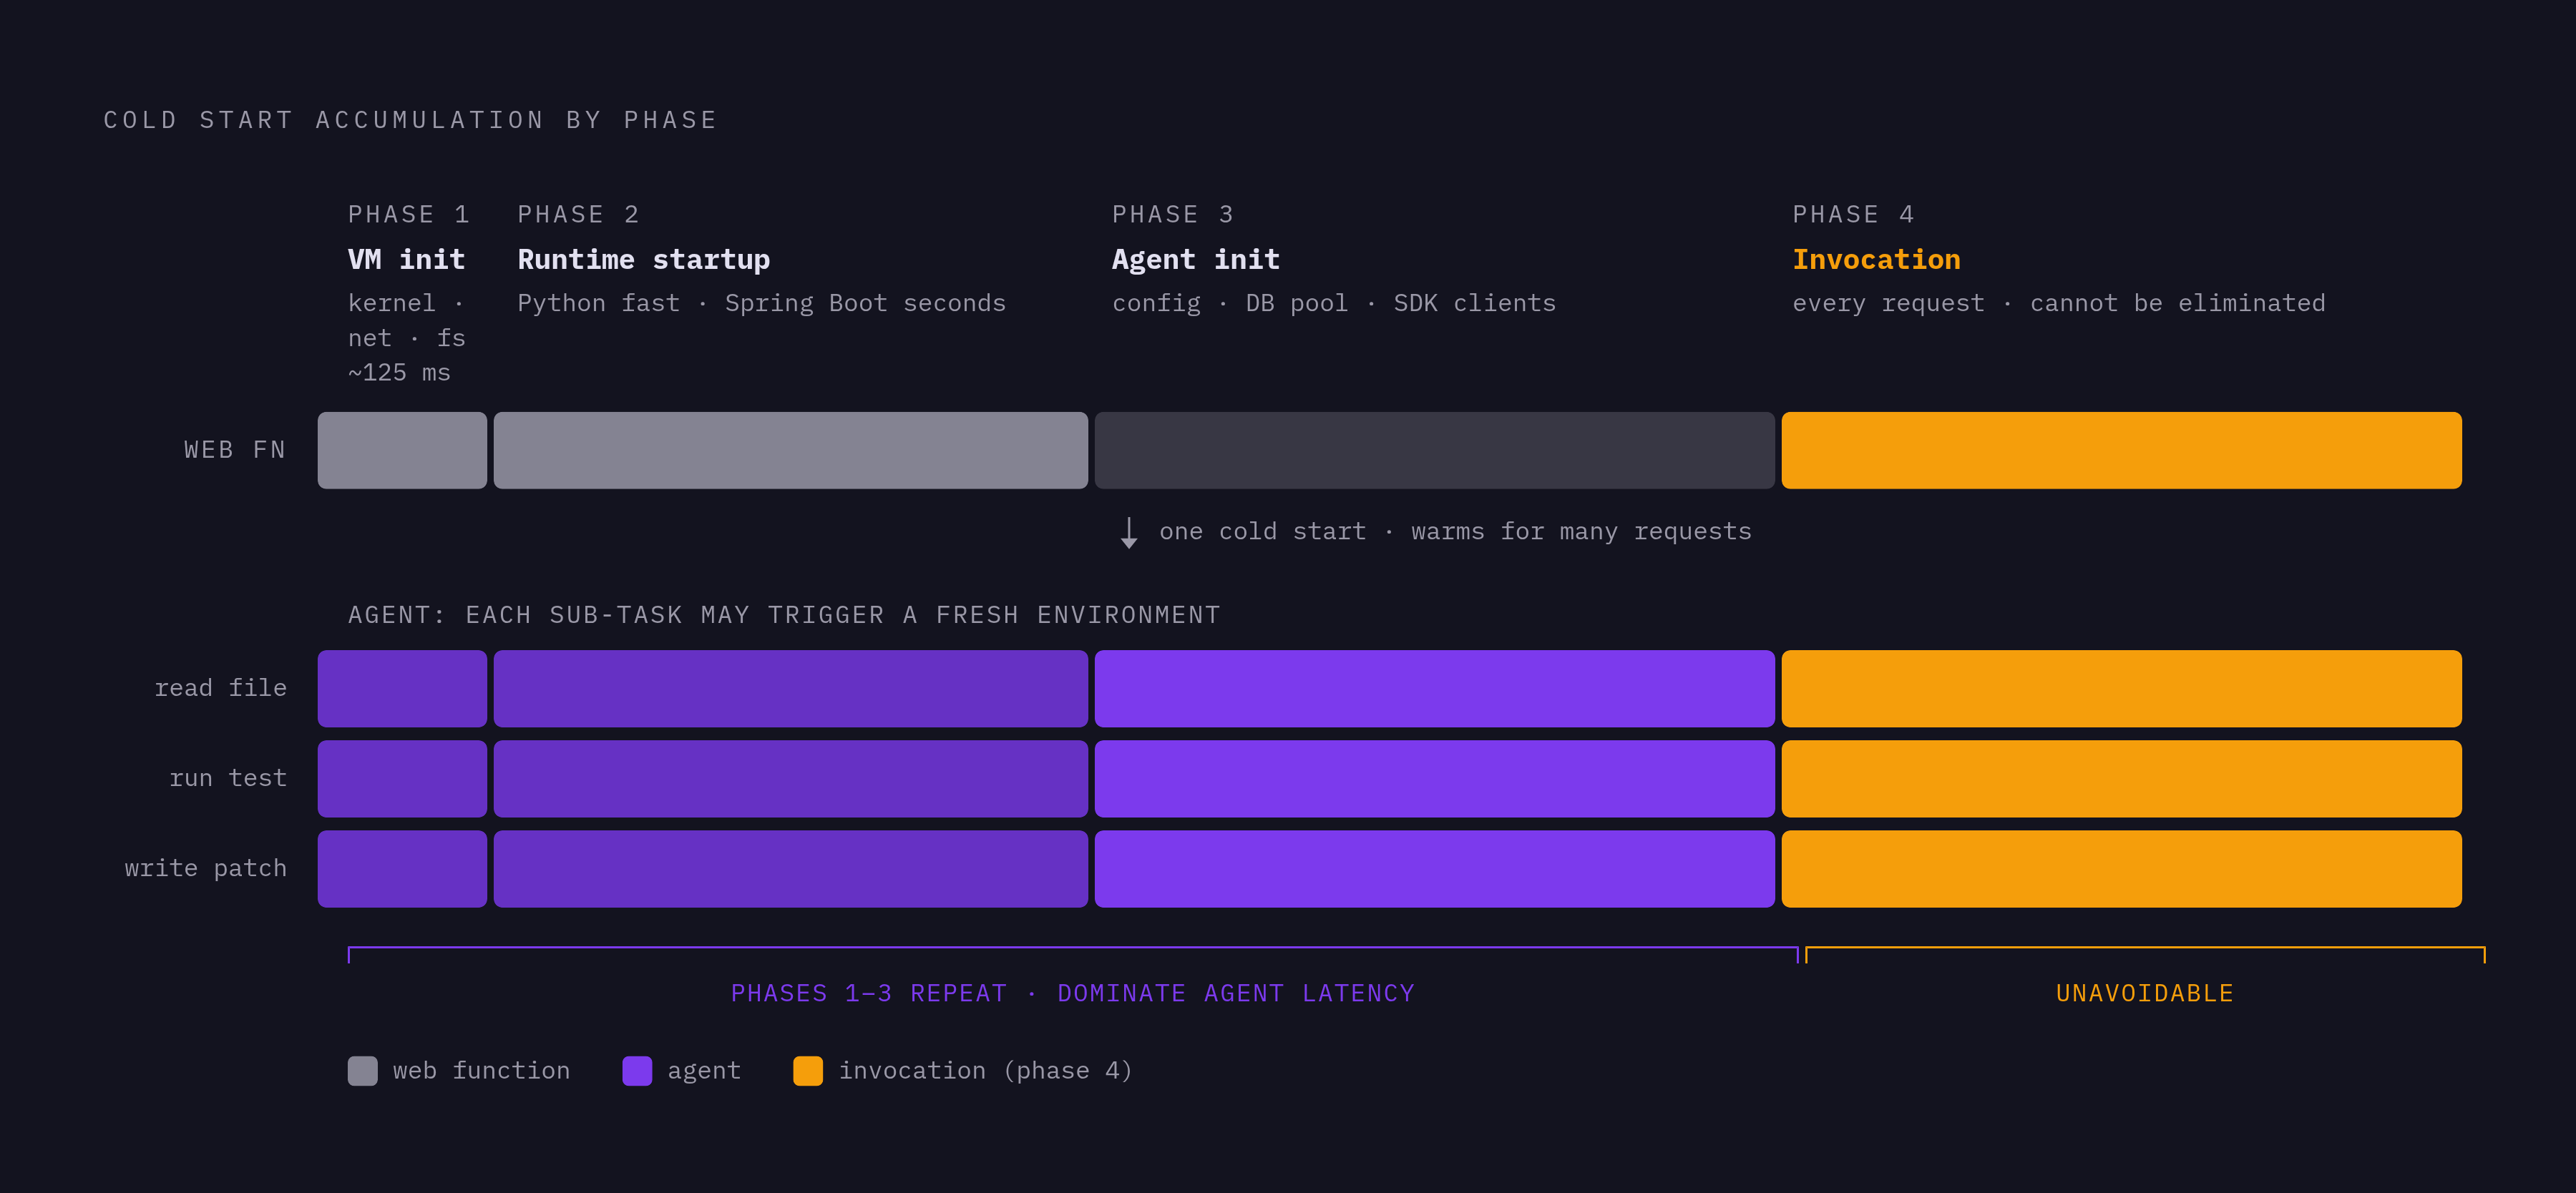This screenshot has height=1193, width=2576.
Task: Click the 'run test' row label
Action: click(228, 777)
